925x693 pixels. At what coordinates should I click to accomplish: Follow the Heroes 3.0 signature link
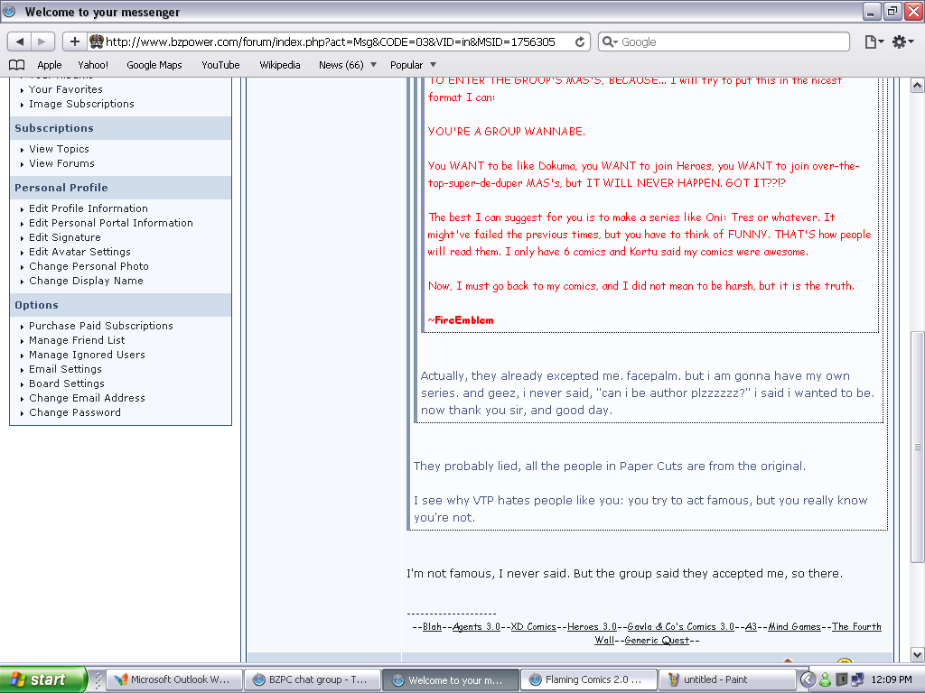pyautogui.click(x=592, y=626)
